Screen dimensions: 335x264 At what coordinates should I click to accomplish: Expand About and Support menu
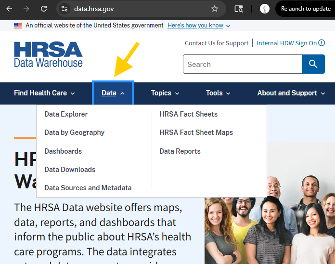(291, 93)
